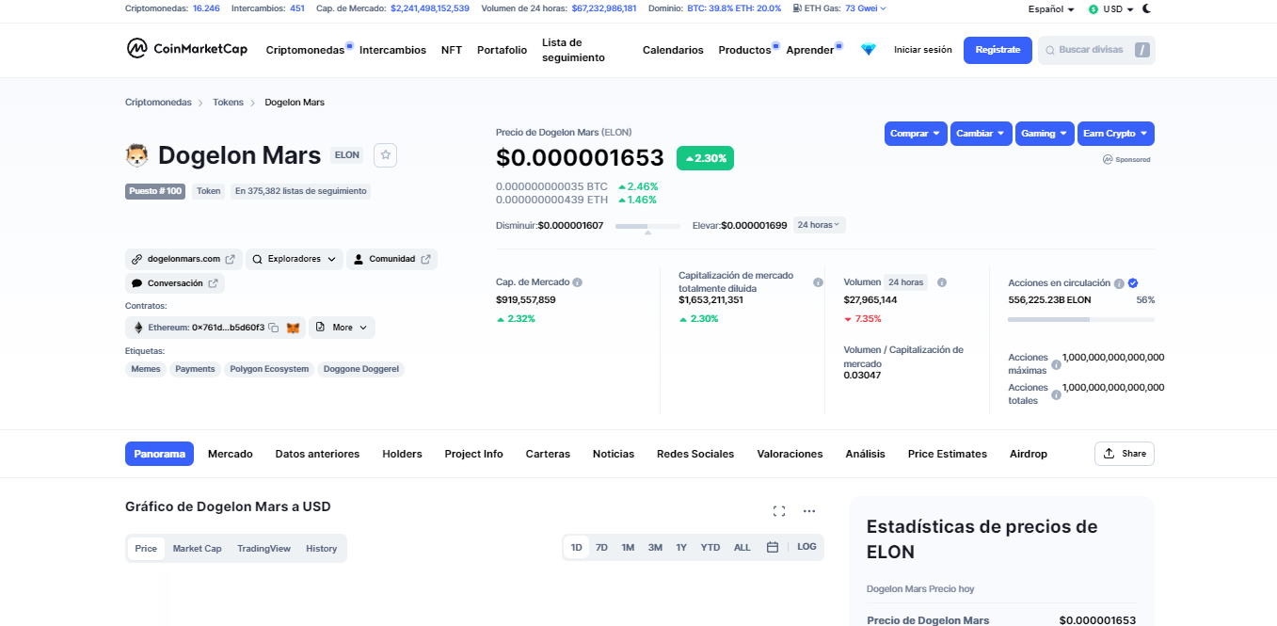The width and height of the screenshot is (1277, 626).
Task: Click the Ethereum logo in contract row
Action: click(x=138, y=328)
